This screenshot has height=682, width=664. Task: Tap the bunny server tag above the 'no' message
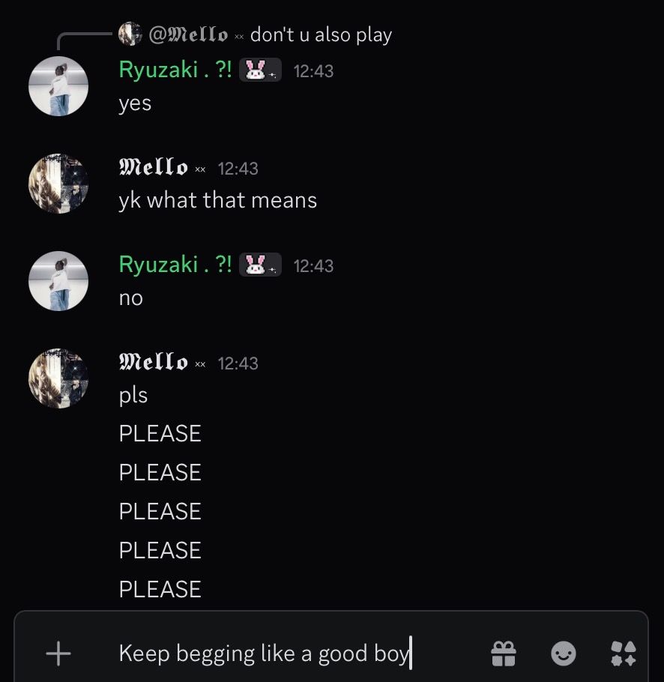coord(260,265)
